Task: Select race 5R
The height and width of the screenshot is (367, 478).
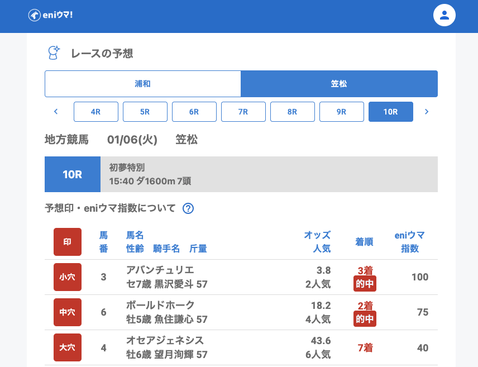Action: [145, 112]
